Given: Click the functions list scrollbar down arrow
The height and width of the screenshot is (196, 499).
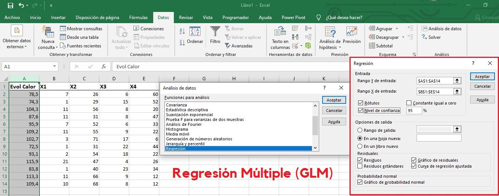Looking at the screenshot, I should (315, 148).
